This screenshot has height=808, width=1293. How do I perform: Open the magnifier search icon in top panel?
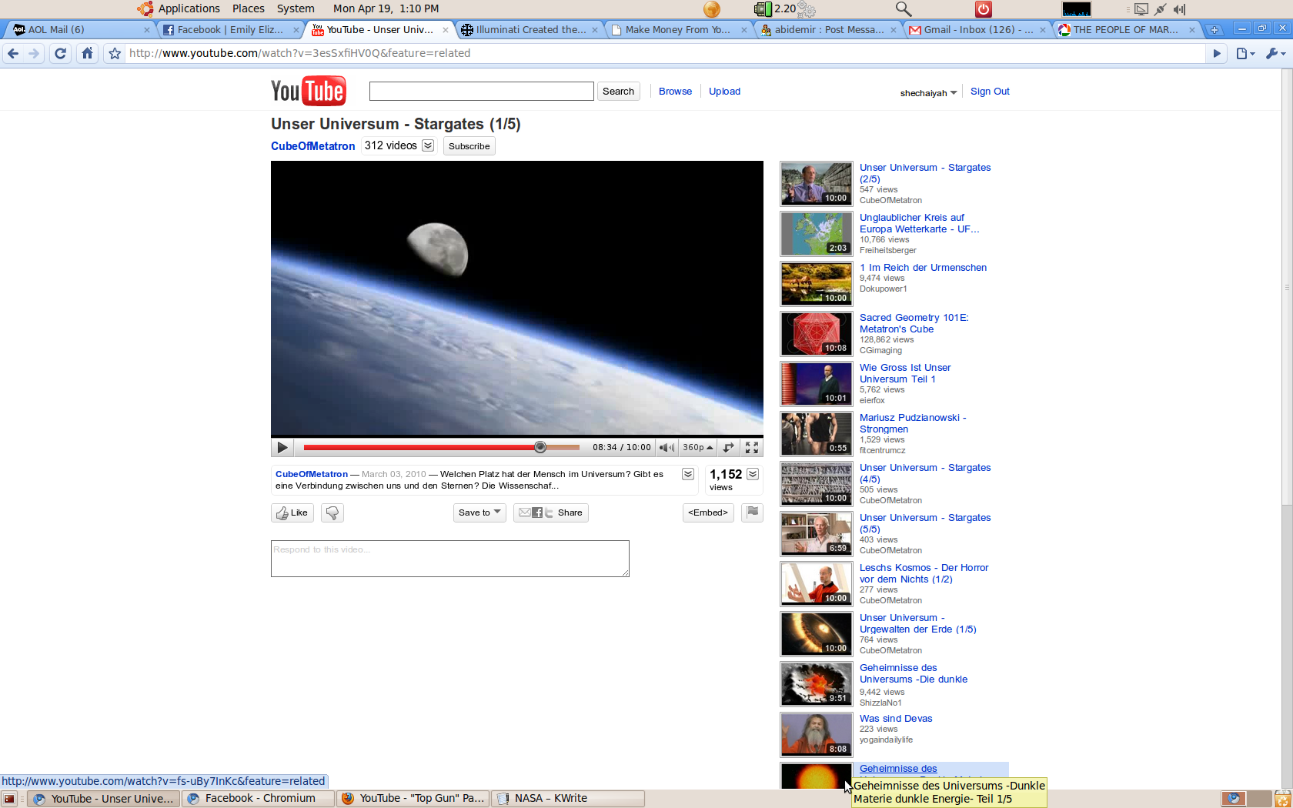904,9
